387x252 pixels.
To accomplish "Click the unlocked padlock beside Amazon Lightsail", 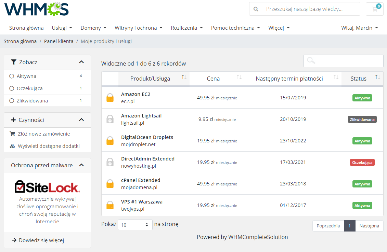I will (x=110, y=119).
